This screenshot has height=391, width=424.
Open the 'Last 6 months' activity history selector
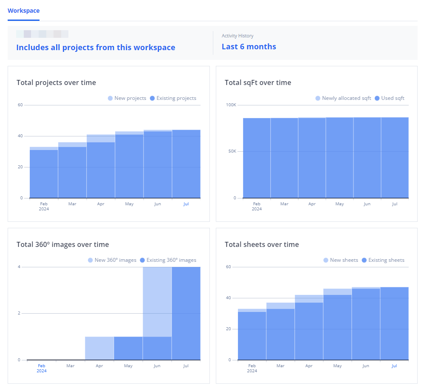(x=249, y=47)
